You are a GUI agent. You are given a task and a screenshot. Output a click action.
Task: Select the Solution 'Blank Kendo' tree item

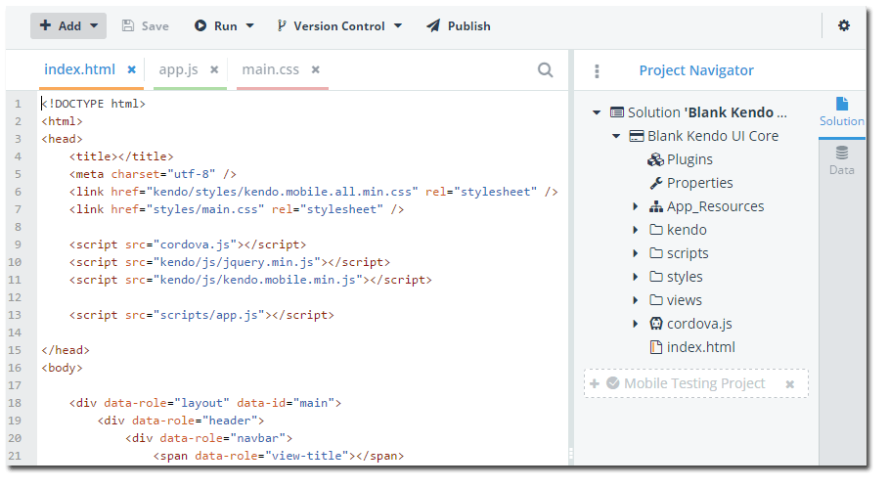pos(707,112)
